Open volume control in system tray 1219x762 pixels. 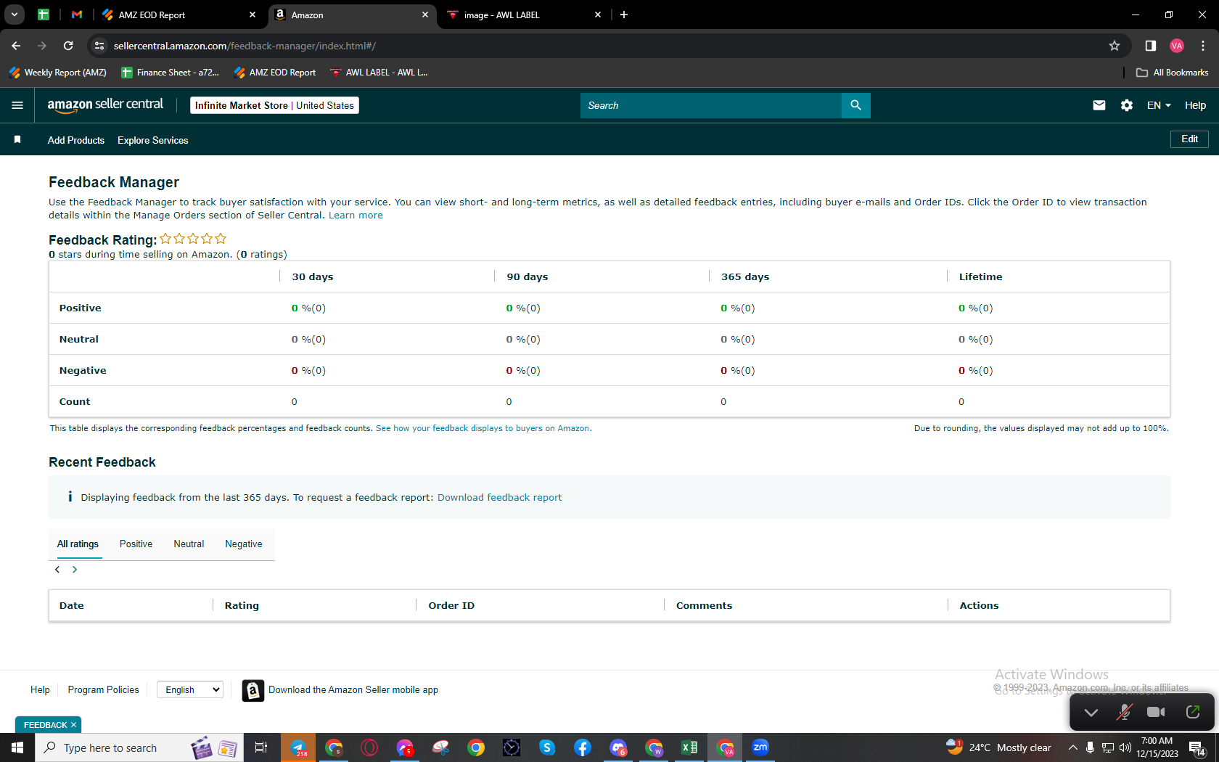(x=1125, y=747)
